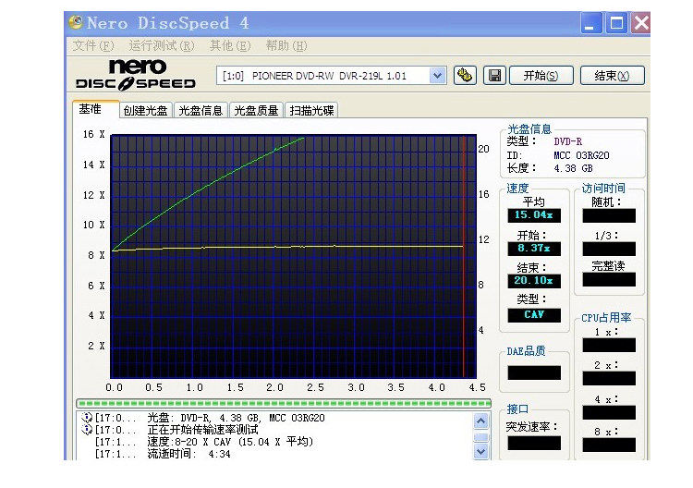Open the 其他(E) menu
Screen dimensions: 693x488
(230, 45)
